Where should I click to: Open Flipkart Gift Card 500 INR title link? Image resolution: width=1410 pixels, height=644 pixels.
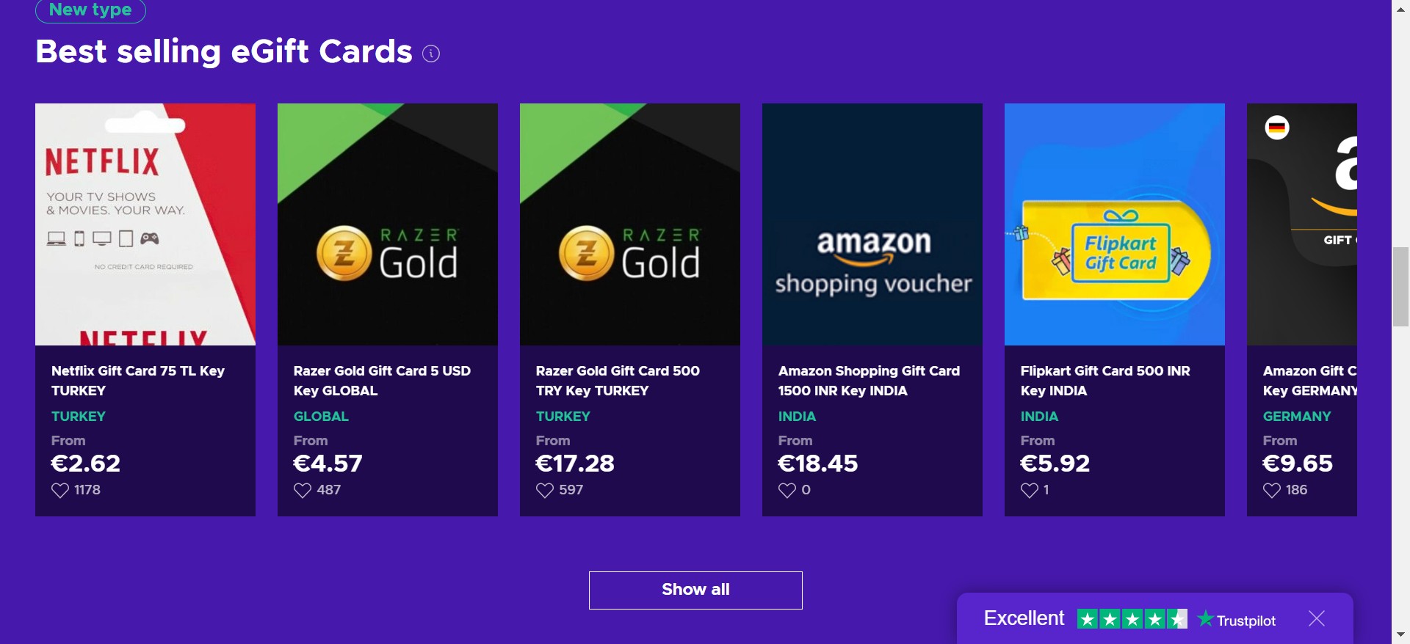coord(1105,381)
